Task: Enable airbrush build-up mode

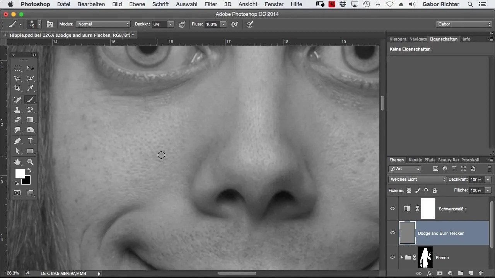Action: (x=235, y=24)
